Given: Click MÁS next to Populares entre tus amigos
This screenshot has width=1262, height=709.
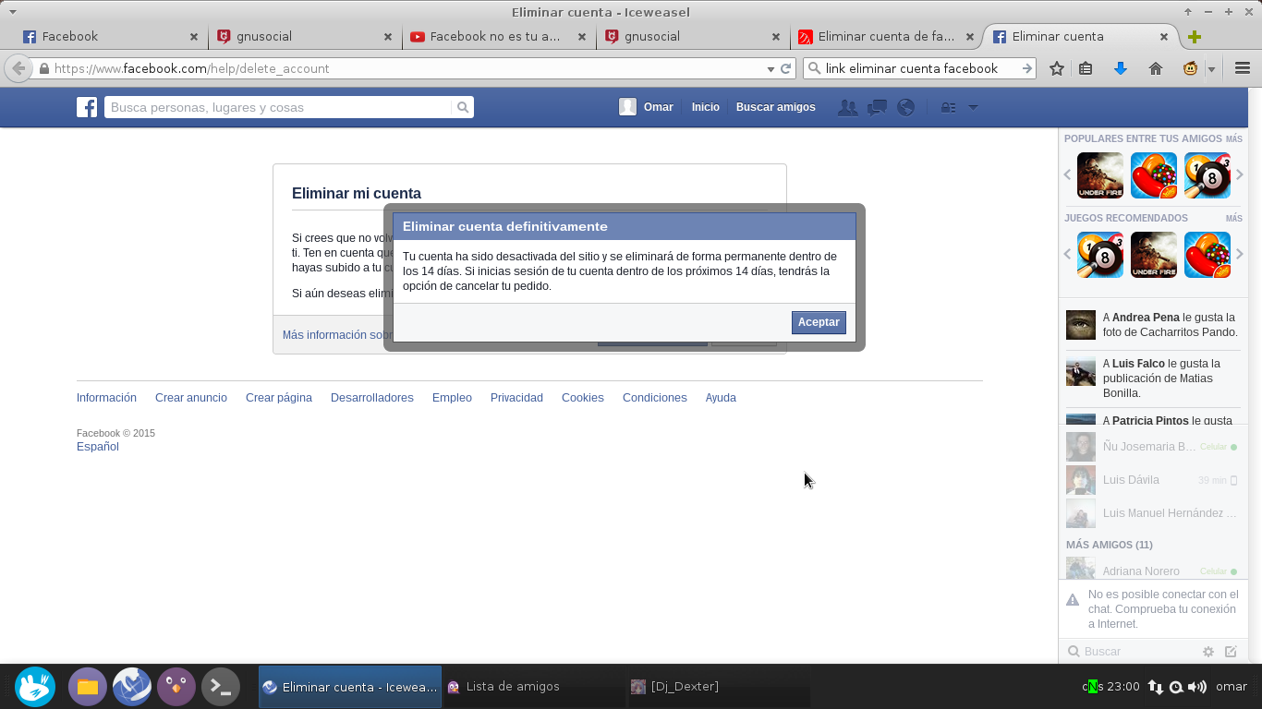Looking at the screenshot, I should click(1233, 139).
